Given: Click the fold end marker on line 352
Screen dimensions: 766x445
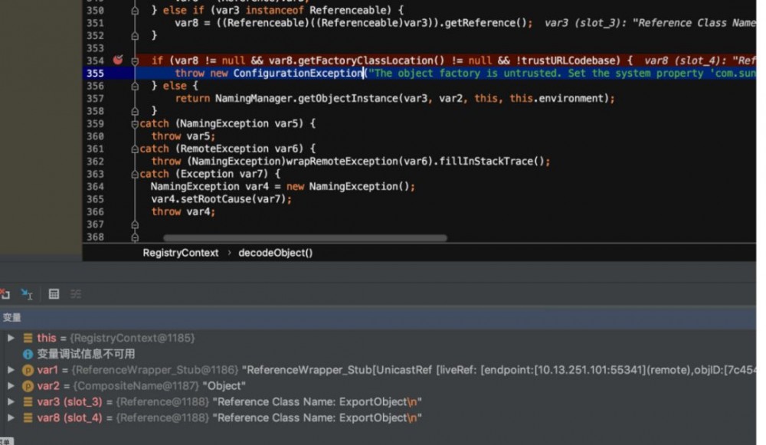Looking at the screenshot, I should (x=135, y=36).
